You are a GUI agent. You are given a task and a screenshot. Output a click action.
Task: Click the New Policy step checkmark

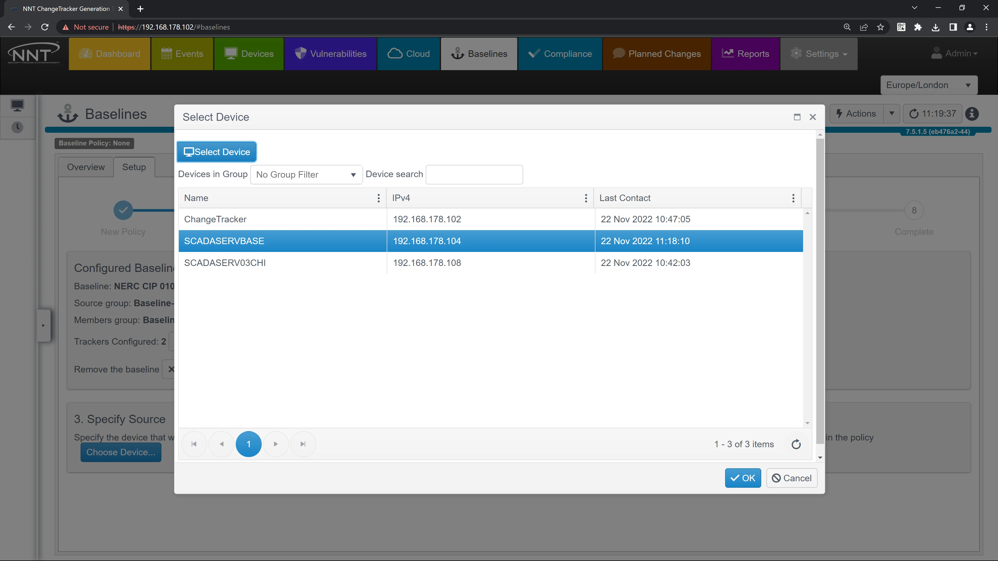(x=123, y=210)
